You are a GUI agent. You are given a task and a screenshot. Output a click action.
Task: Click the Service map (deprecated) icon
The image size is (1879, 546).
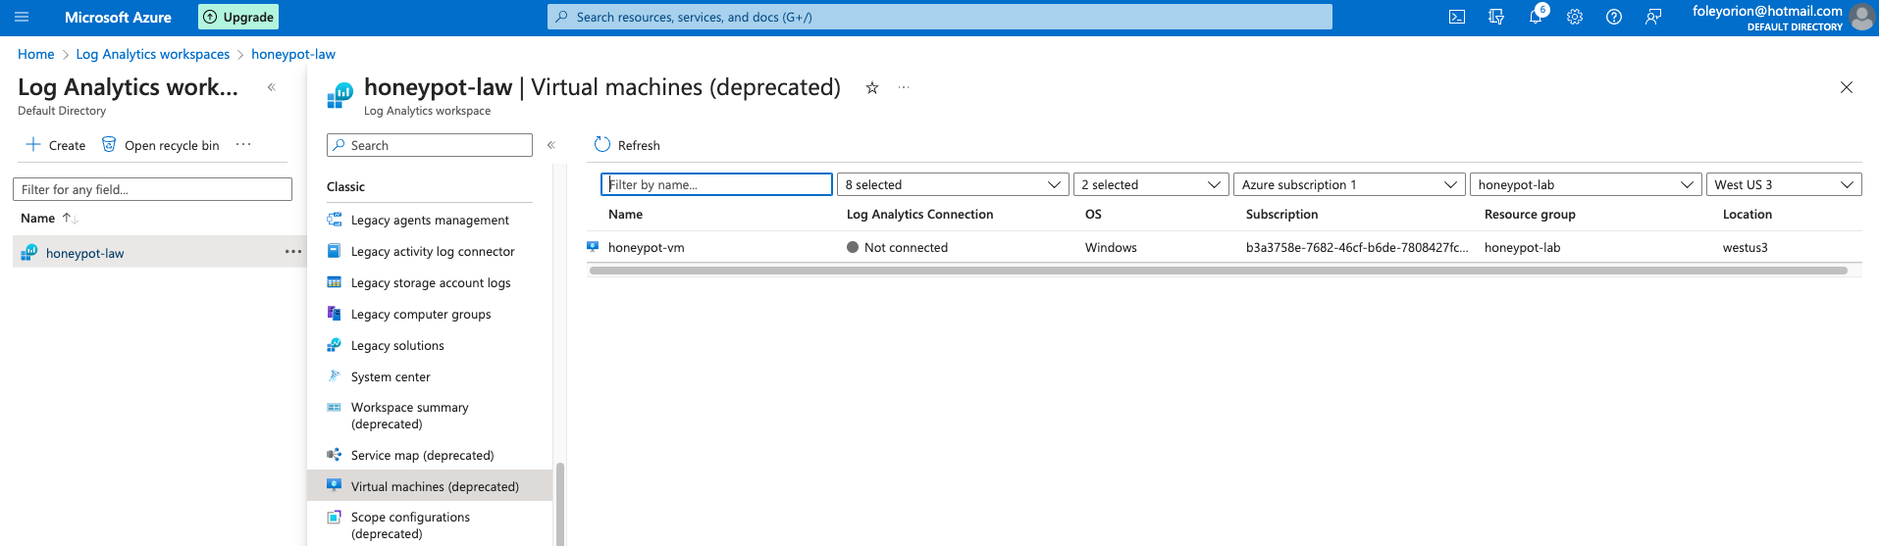point(335,455)
